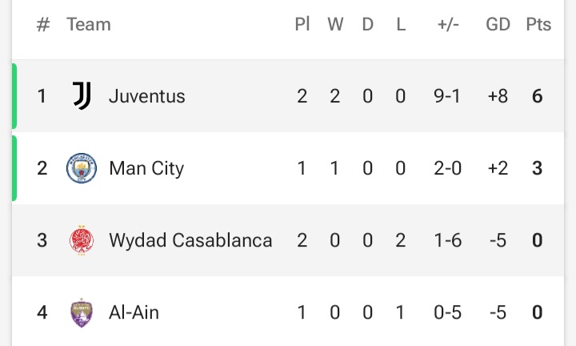Image resolution: width=576 pixels, height=346 pixels.
Task: Go to the Al-Ain team name
Action: [x=134, y=312]
